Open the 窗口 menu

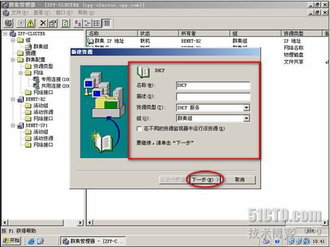click(64, 12)
